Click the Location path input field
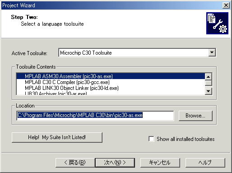Viewport: 232px width, 173px height. tap(95, 116)
